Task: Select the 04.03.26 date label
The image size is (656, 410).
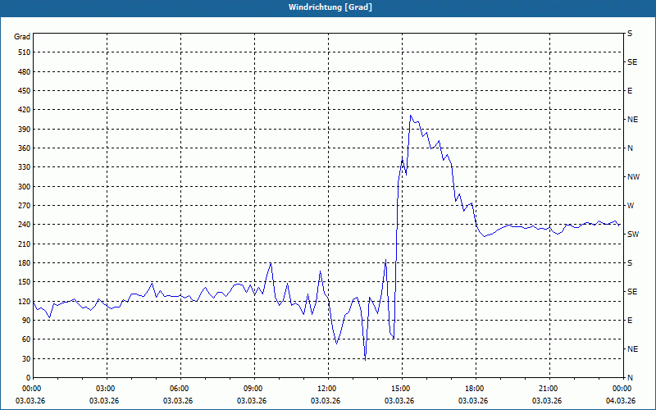Action: pos(621,401)
